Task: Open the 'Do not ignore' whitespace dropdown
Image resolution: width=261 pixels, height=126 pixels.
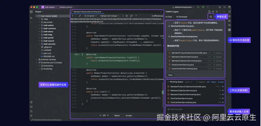Action: 90,16
